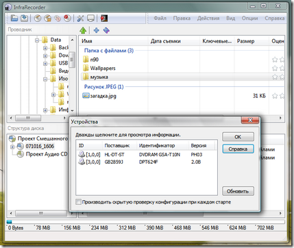Click the Open project toolbar icon
The height and width of the screenshot is (248, 294).
[x=14, y=18]
